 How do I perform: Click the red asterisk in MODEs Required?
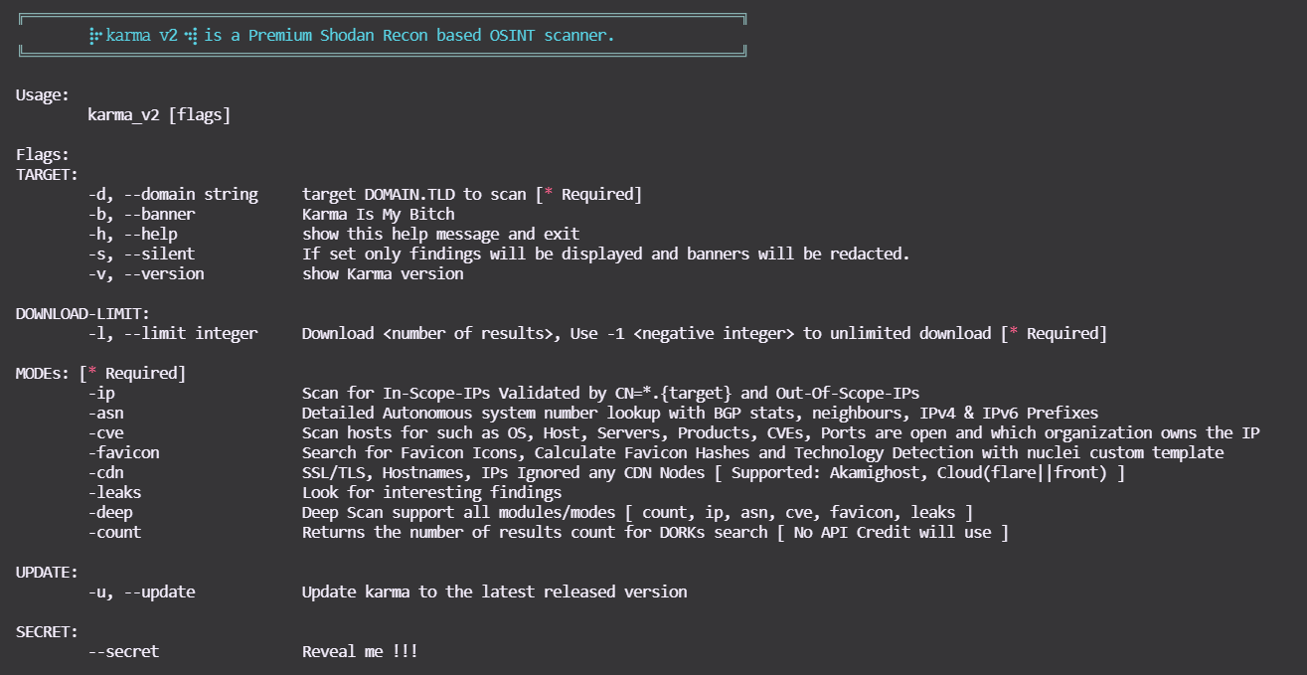(92, 373)
